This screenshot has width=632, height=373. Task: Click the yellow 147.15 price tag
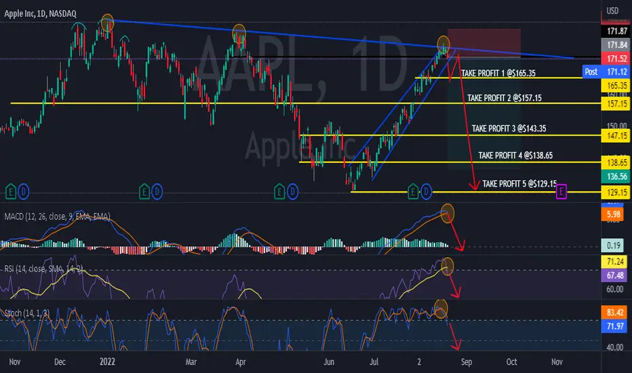pos(616,136)
